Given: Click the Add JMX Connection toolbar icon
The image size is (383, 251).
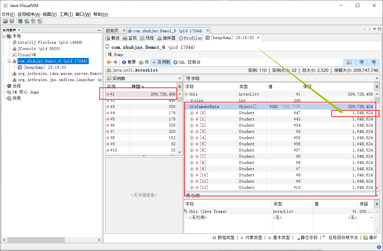Looking at the screenshot, I should 27,21.
